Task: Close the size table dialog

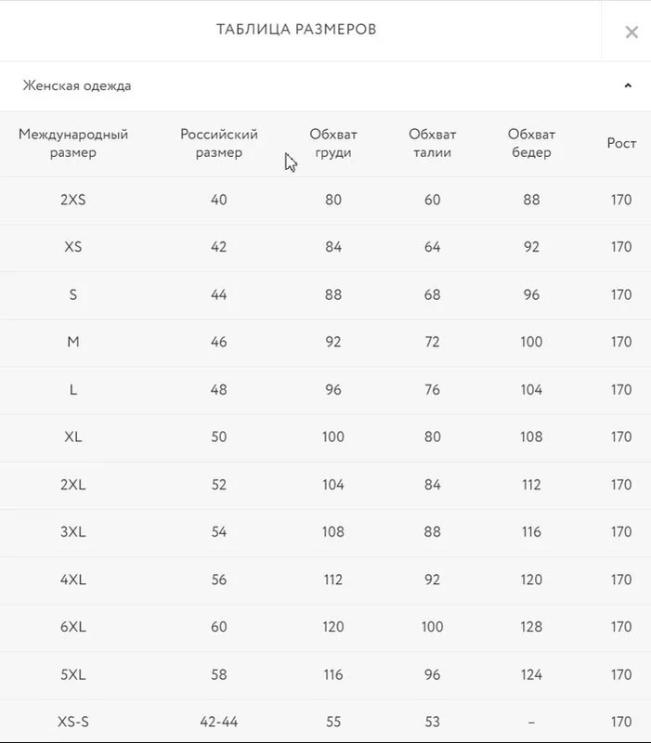Action: coord(631,32)
